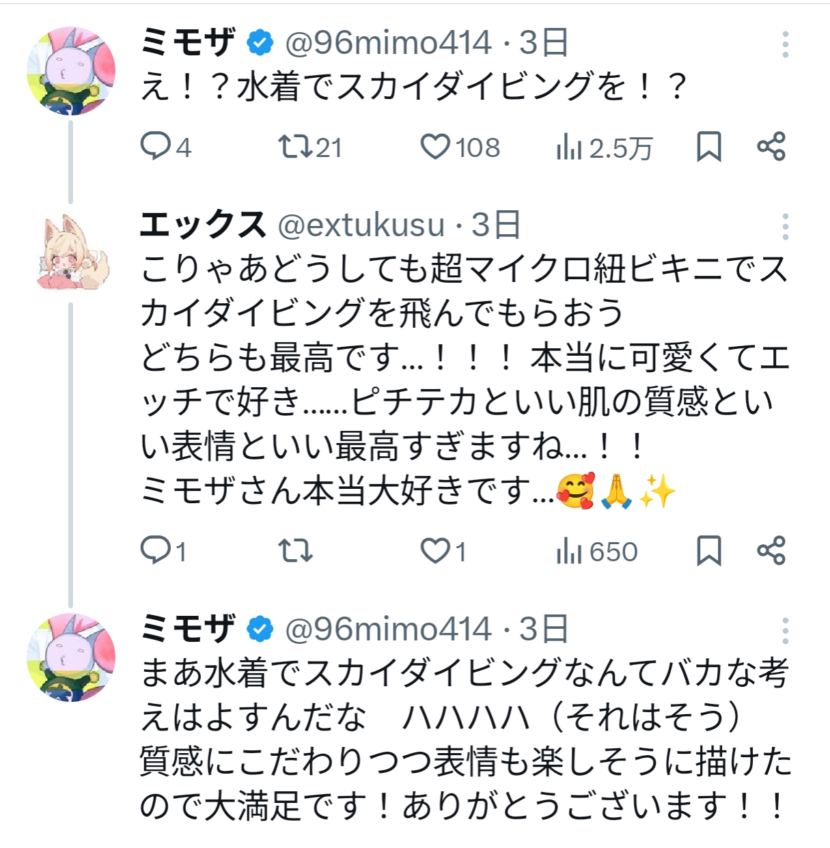The image size is (830, 848).
Task: Retweet エックス's reply tweet
Action: click(296, 550)
